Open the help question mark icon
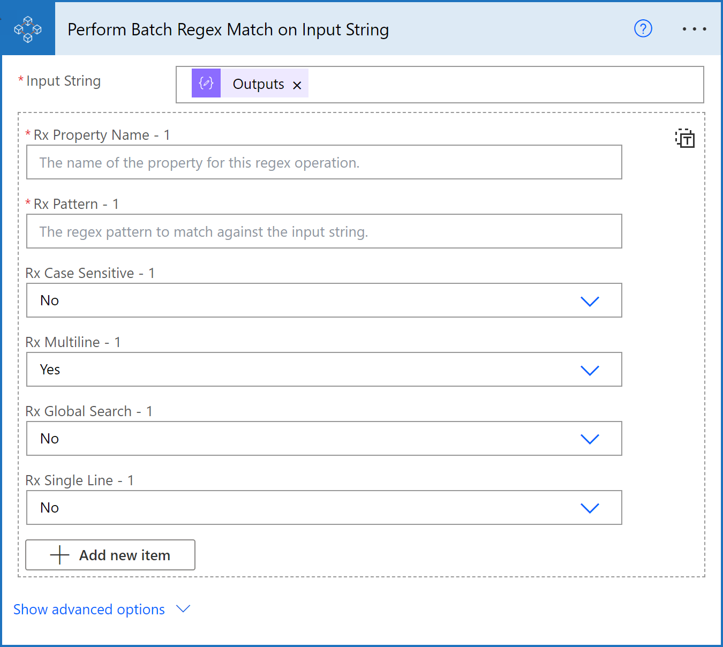 tap(643, 28)
